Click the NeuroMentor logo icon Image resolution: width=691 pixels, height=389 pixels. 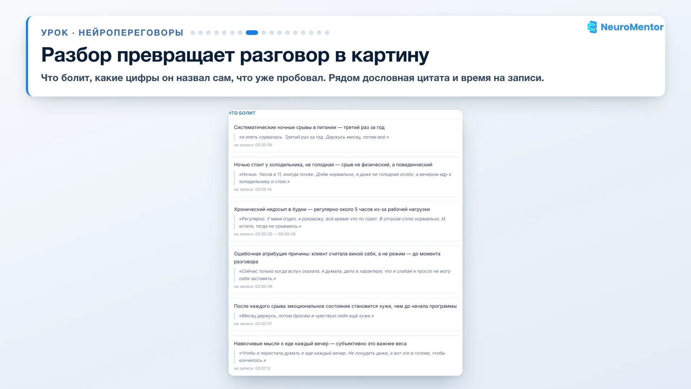click(592, 27)
